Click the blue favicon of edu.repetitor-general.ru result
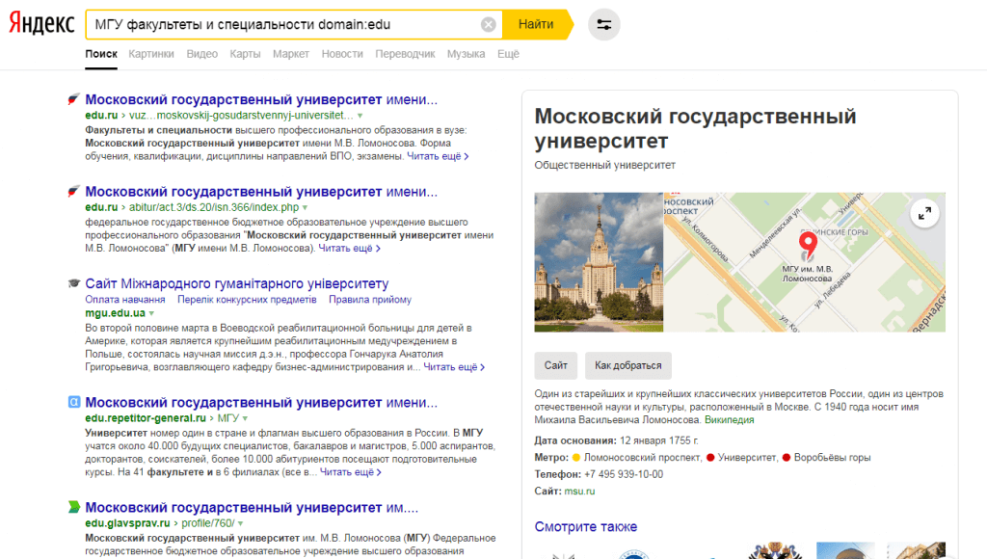The width and height of the screenshot is (987, 559). click(x=73, y=402)
